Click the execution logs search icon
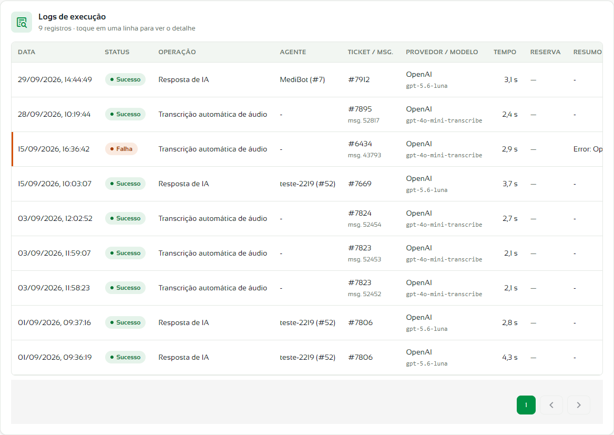 [22, 22]
